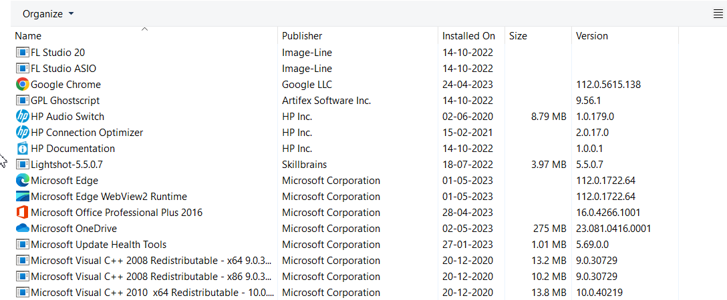Click the Google Chrome icon
This screenshot has width=727, height=300.
coord(22,85)
